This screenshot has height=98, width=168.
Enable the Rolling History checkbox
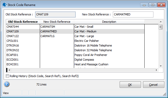click(x=7, y=76)
